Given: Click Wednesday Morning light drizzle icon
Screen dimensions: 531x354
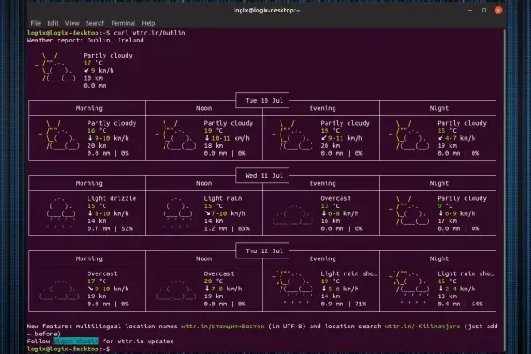Looking at the screenshot, I should (61, 213).
